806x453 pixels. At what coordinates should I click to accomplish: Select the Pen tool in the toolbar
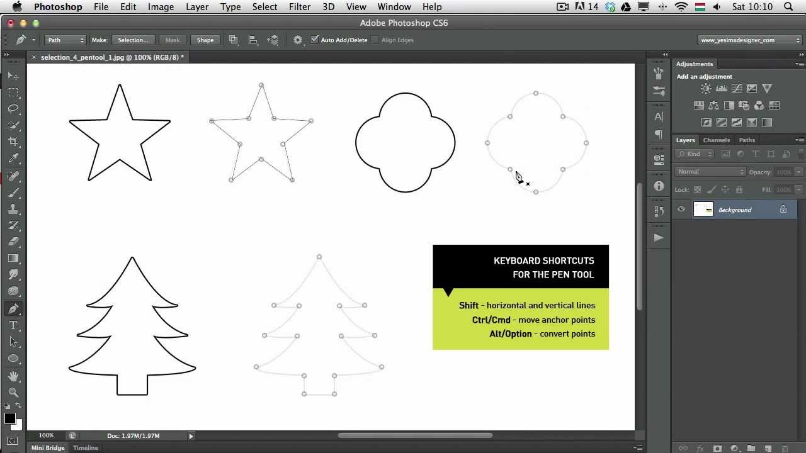[14, 308]
